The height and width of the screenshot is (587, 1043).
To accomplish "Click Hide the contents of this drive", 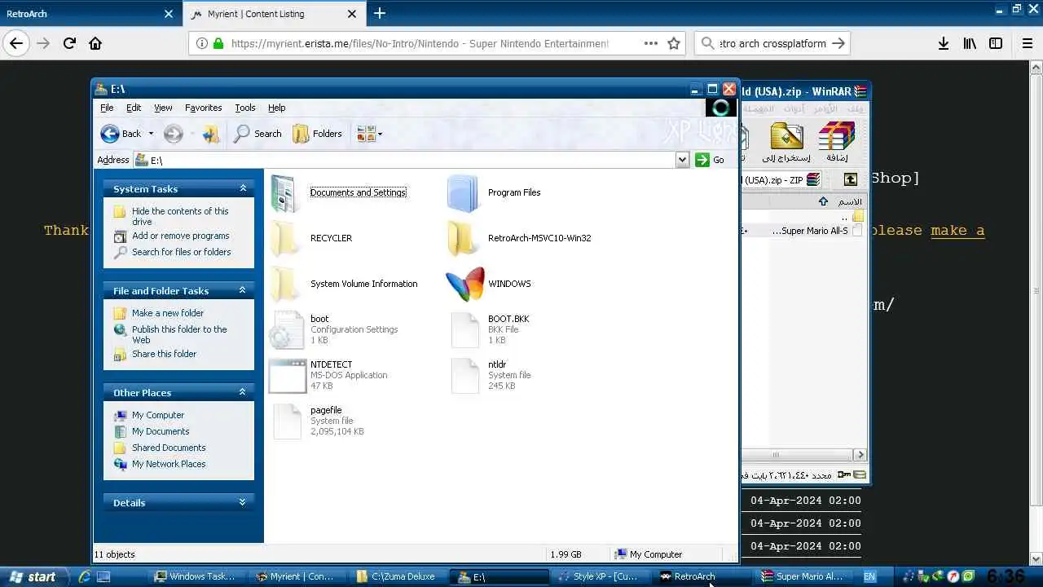I will (x=180, y=216).
